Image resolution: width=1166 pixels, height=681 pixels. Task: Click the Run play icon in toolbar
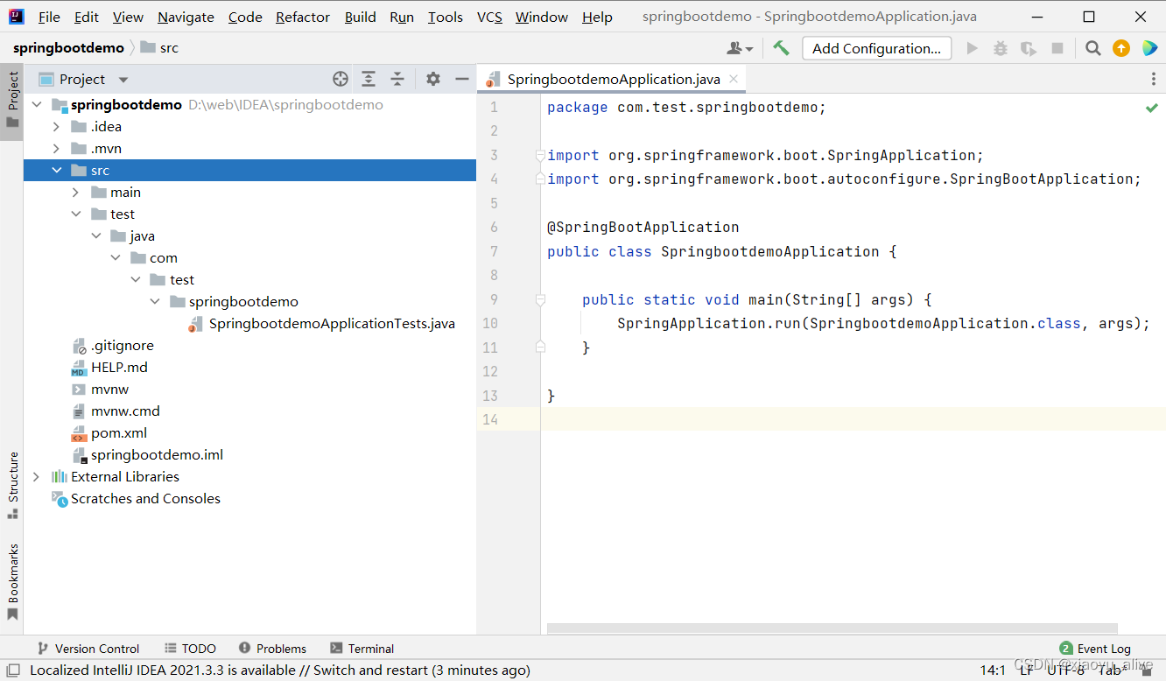[972, 48]
